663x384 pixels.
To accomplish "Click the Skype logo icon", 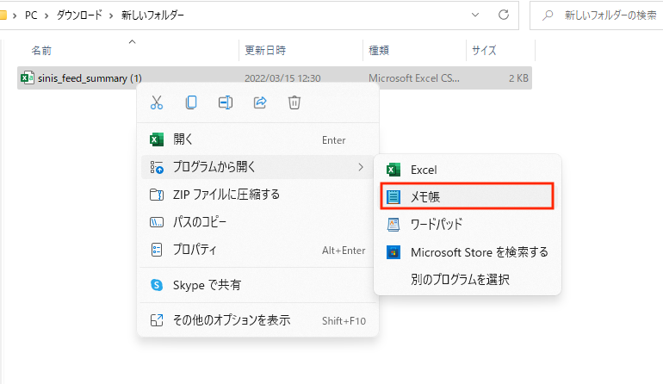I will 157,285.
